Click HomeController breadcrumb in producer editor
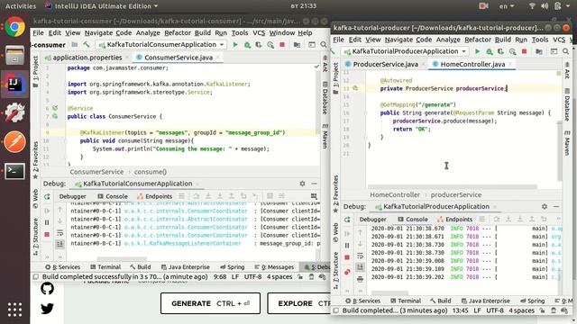 tap(395, 195)
